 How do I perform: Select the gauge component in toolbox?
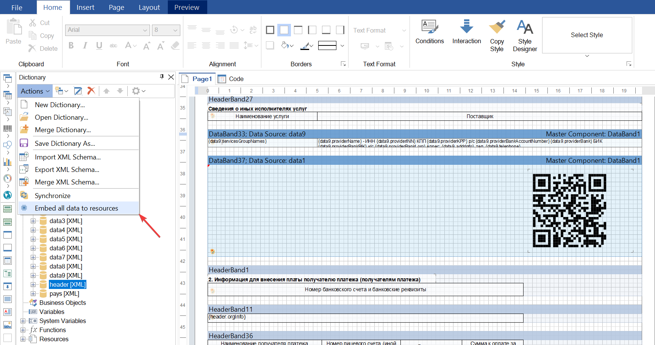[8, 178]
